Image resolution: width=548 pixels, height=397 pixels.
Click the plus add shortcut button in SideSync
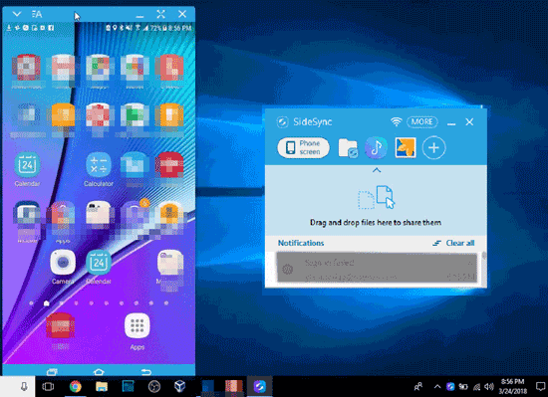[x=433, y=147]
